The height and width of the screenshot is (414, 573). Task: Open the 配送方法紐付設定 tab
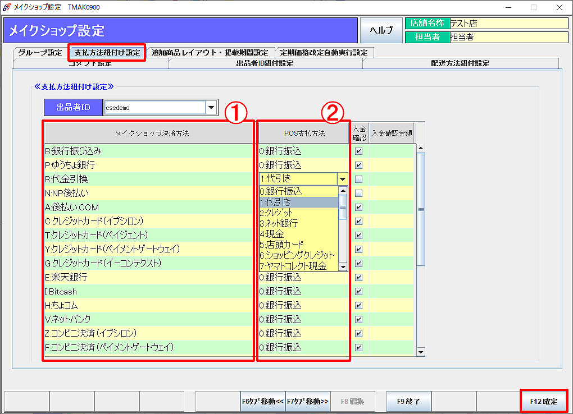pos(460,63)
